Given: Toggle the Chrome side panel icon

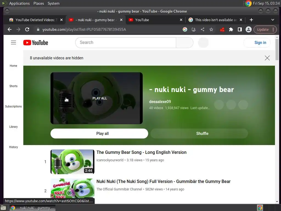Looking at the screenshot, I should click(240, 29).
